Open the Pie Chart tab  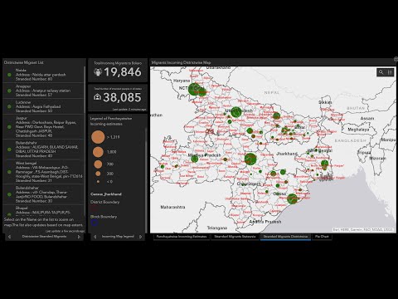[x=322, y=237]
